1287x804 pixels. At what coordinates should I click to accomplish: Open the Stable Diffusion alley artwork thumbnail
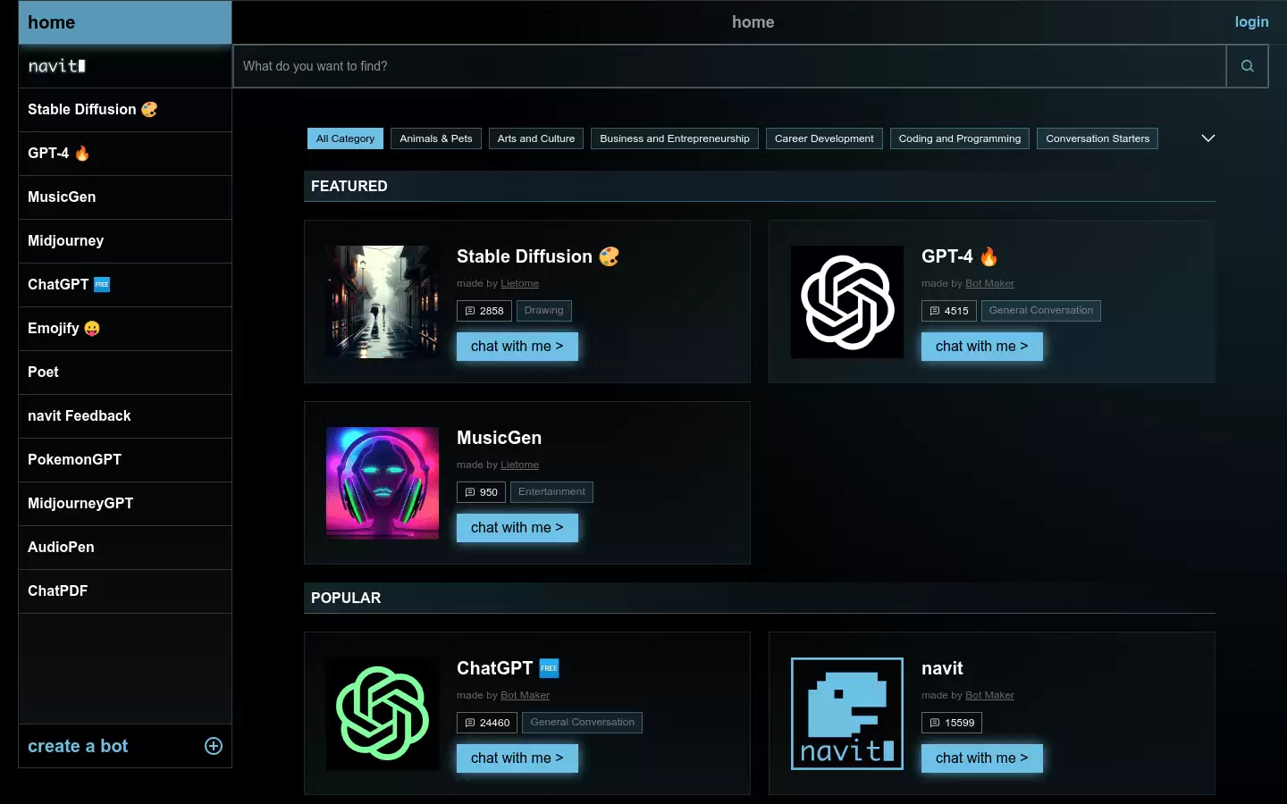pyautogui.click(x=383, y=302)
